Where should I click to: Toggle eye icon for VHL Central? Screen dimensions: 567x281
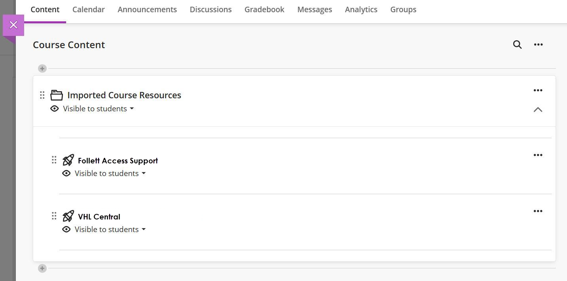[x=66, y=229]
